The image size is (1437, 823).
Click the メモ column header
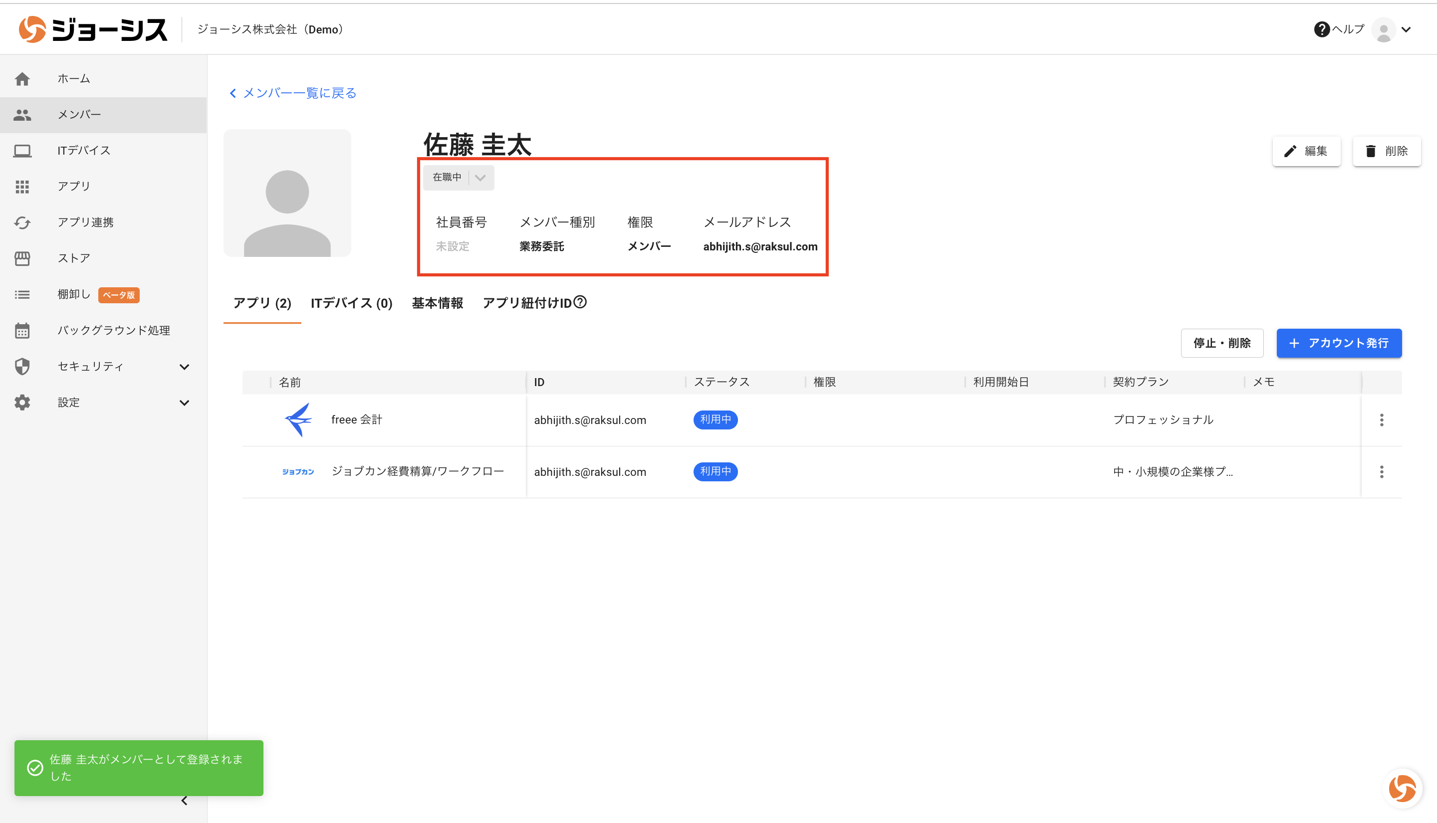[1264, 383]
